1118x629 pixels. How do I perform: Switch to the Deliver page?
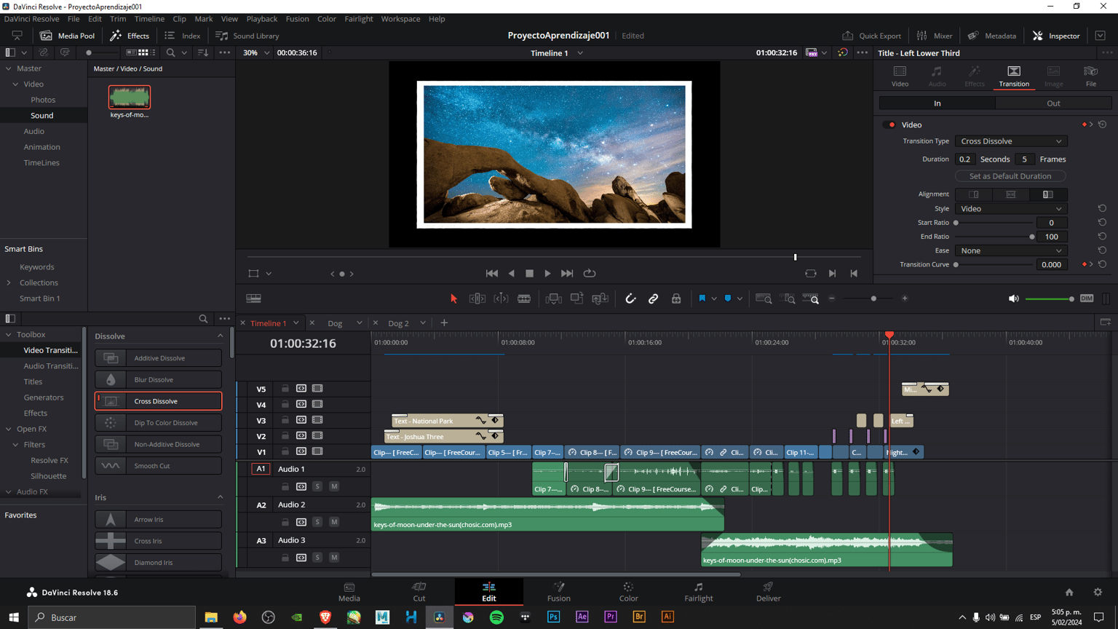point(768,592)
